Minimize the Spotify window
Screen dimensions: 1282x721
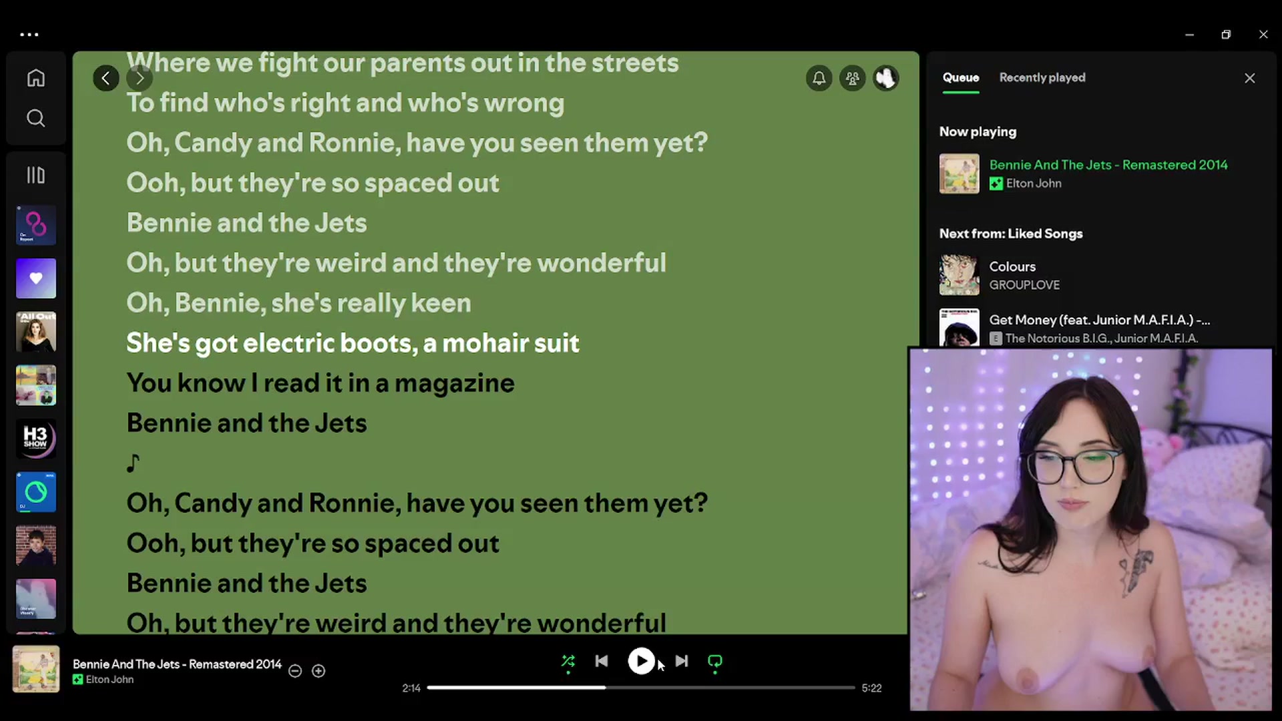(x=1189, y=34)
